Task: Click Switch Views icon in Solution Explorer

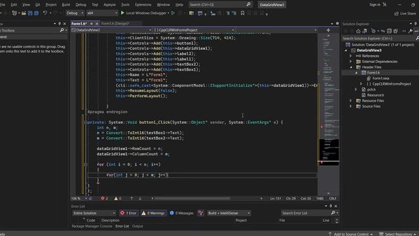Action: click(x=364, y=31)
